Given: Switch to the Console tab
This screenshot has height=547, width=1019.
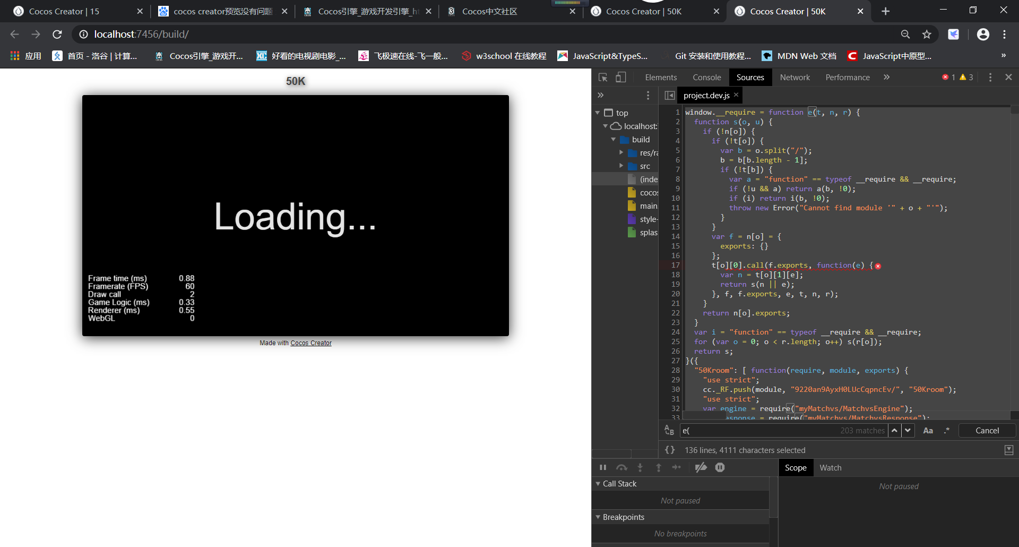Looking at the screenshot, I should pos(706,78).
